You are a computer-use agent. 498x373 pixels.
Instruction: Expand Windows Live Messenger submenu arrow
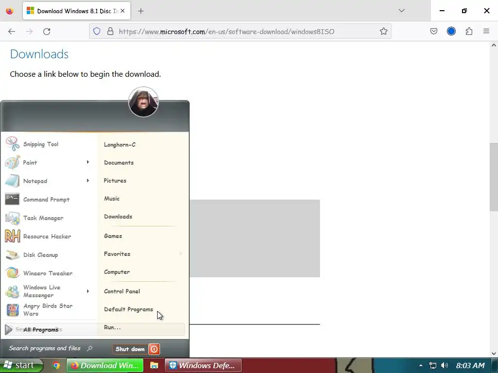(88, 291)
